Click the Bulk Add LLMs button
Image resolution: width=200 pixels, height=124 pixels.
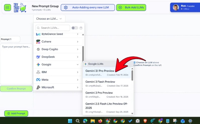(131, 8)
